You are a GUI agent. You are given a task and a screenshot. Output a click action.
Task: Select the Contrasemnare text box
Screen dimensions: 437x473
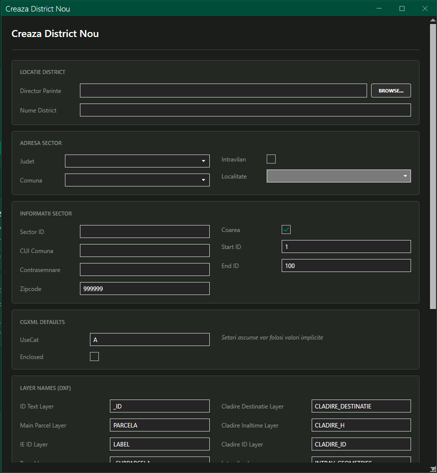point(144,269)
